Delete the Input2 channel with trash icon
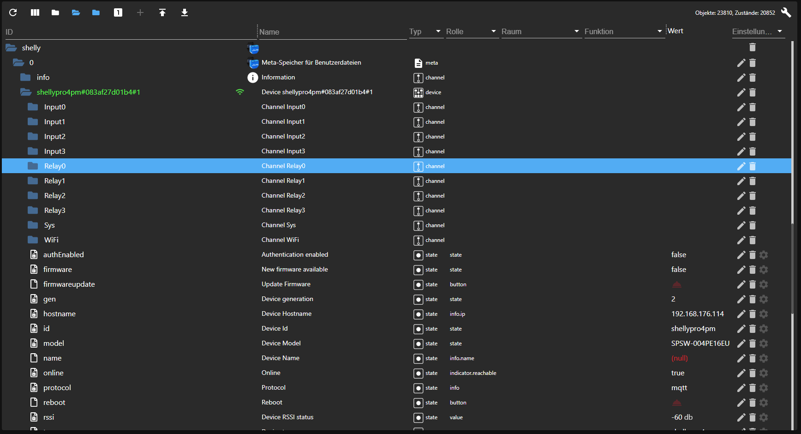 coord(753,137)
